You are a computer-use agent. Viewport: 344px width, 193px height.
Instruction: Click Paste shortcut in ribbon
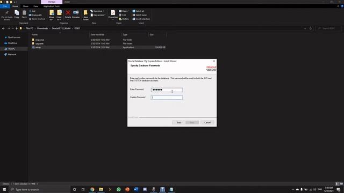click(x=37, y=19)
